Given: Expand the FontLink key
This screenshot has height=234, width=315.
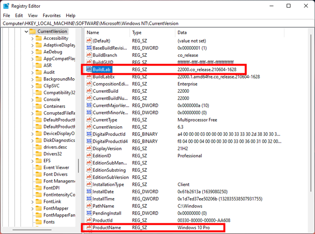Looking at the screenshot, I should (33, 202).
